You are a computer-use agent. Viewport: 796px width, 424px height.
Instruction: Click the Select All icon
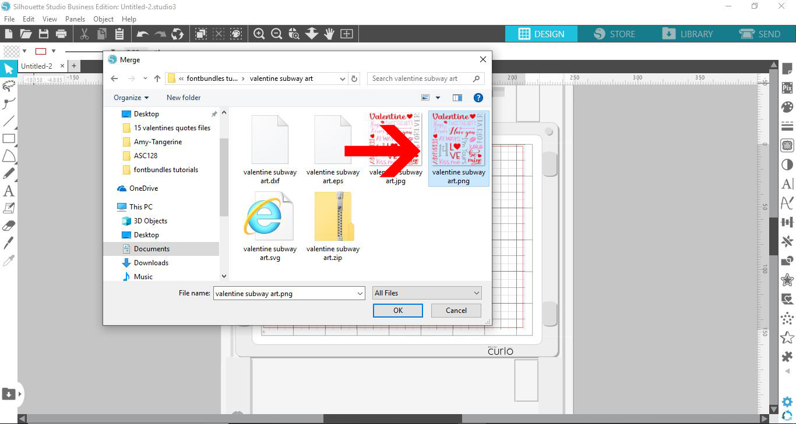[x=201, y=34]
